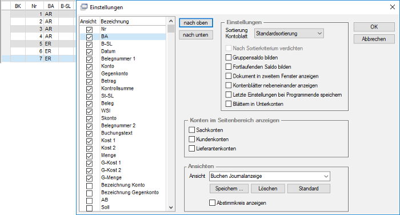Enable Dokument in zweitem Fenster anzeigen
Image resolution: width=400 pixels, height=215 pixels.
coord(229,76)
